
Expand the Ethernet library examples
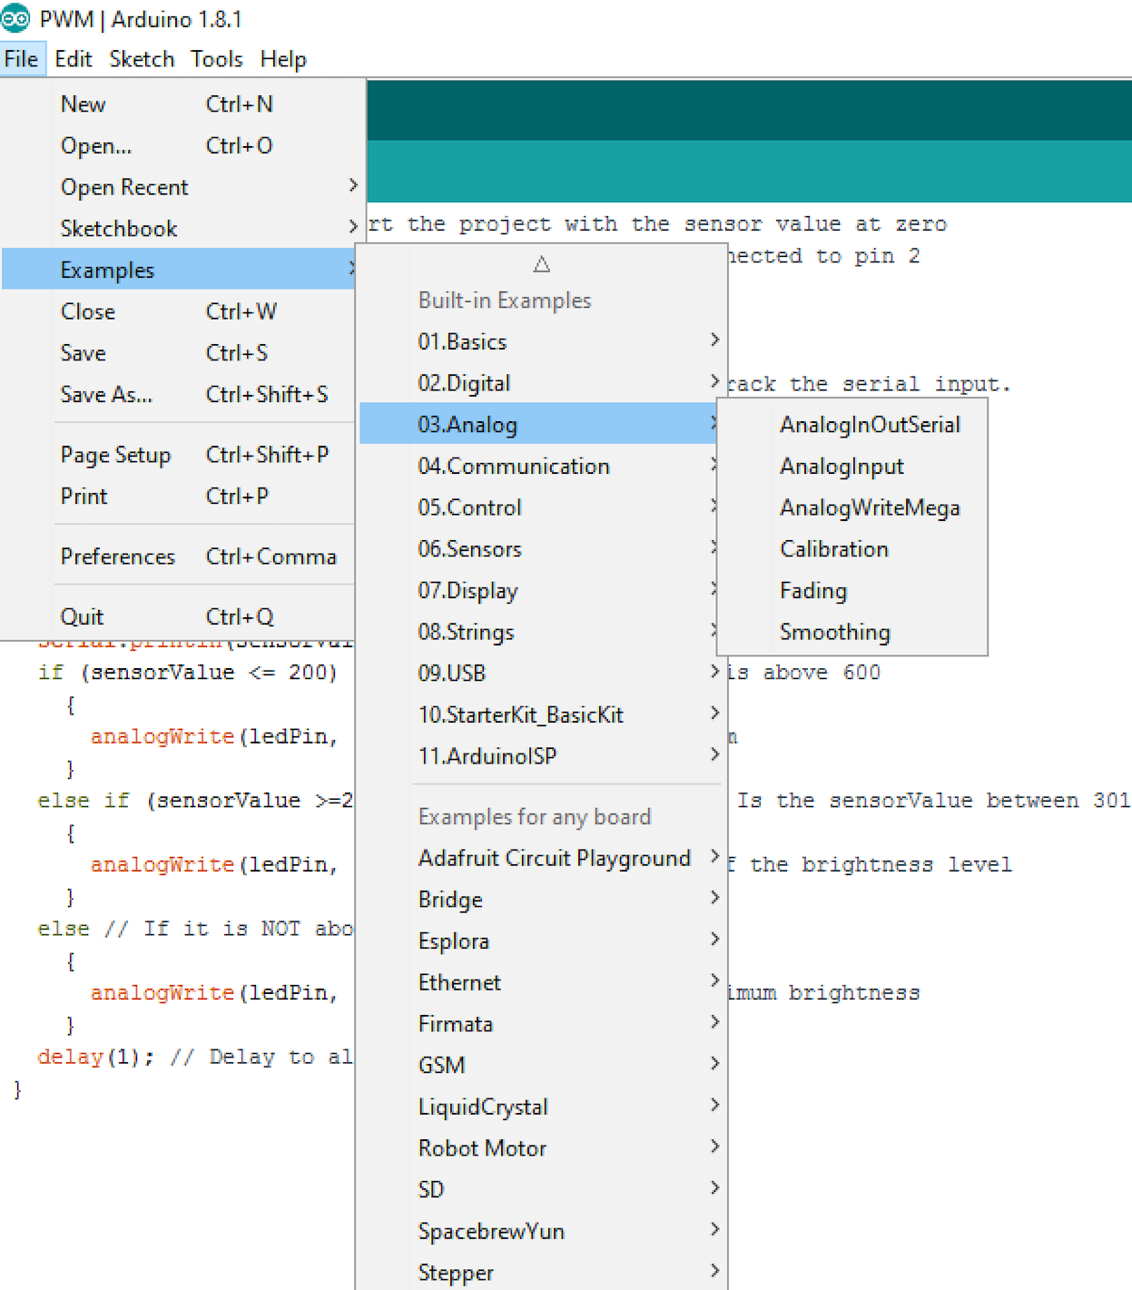click(x=542, y=982)
